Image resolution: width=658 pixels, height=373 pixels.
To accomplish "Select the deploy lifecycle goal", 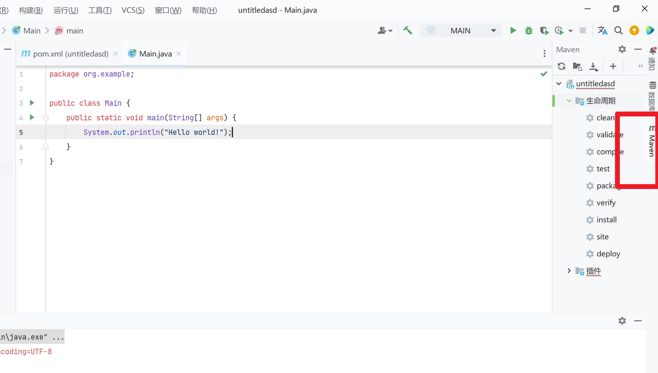I will 603,254.
